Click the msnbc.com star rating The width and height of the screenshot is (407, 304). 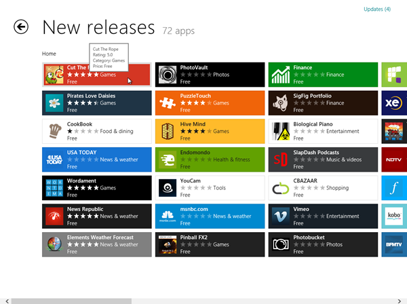click(x=196, y=216)
